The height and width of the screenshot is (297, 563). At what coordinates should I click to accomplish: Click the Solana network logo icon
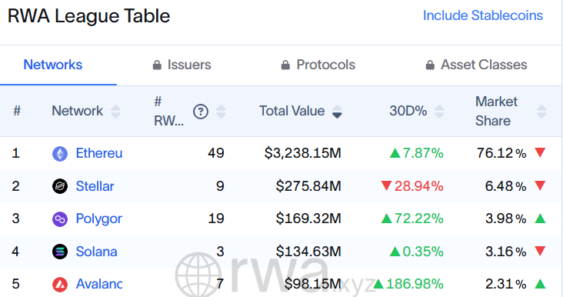point(60,252)
